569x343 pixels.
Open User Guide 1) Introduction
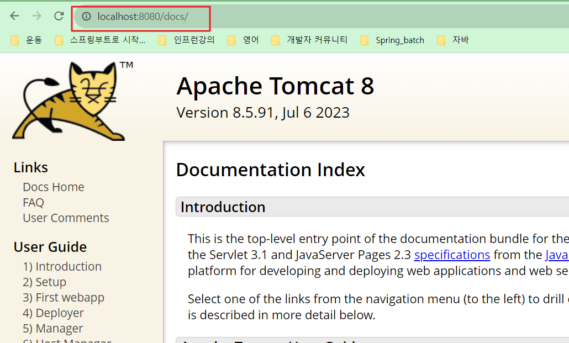point(62,266)
